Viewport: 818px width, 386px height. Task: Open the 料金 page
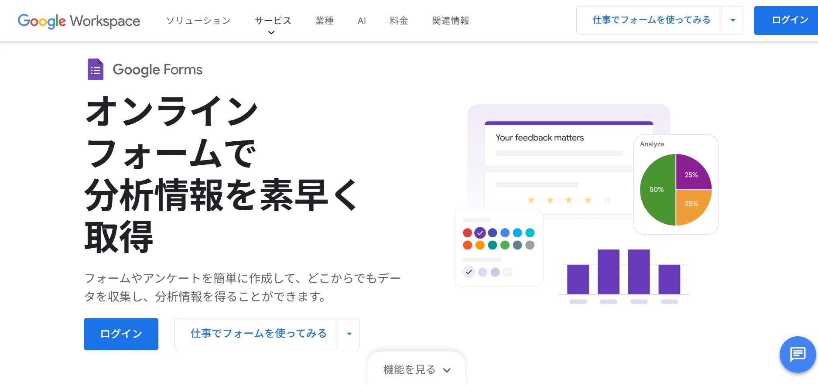tap(399, 20)
